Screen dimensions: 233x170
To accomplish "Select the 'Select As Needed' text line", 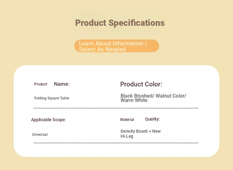I will [102, 49].
